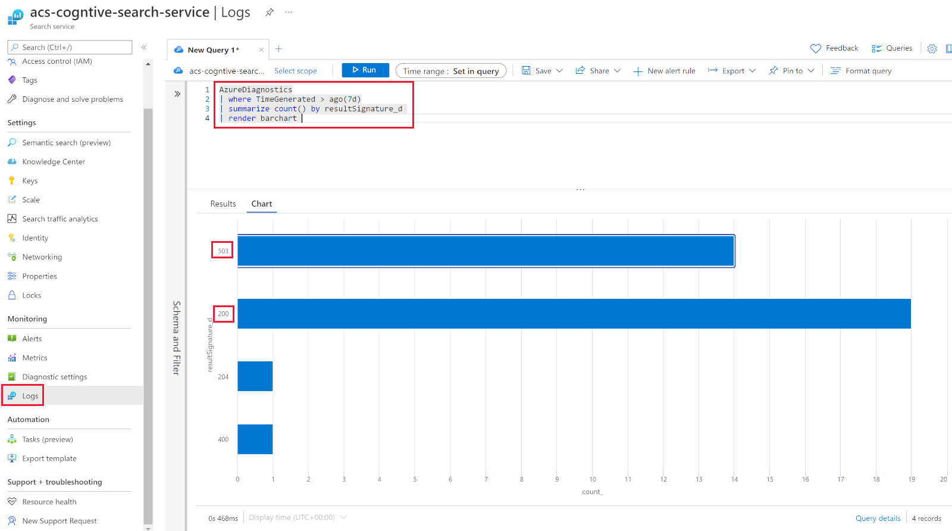Click the acs-cogntive-searc... scope name
The width and height of the screenshot is (952, 531).
pos(227,71)
